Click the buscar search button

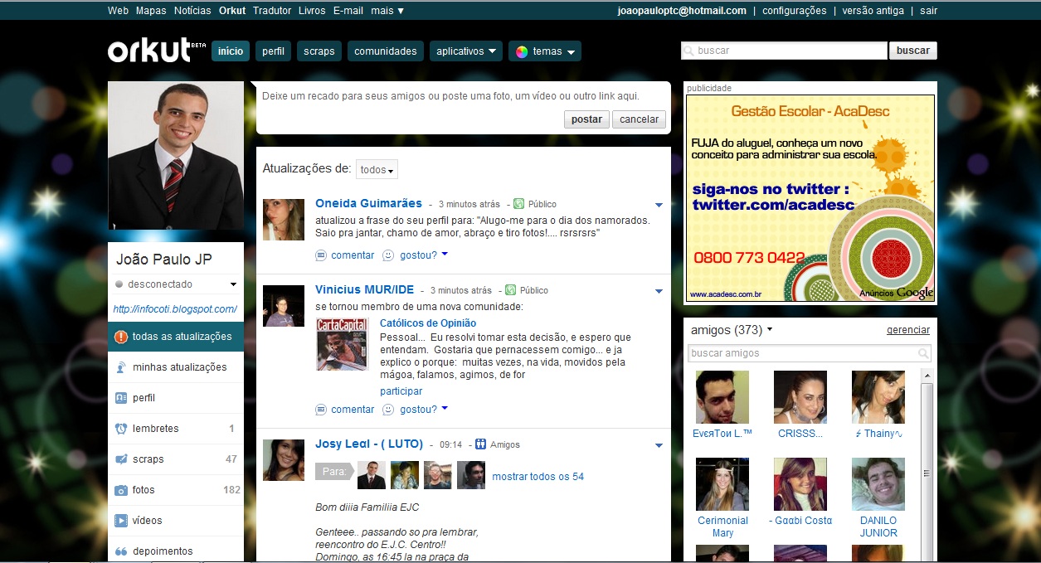pos(913,51)
